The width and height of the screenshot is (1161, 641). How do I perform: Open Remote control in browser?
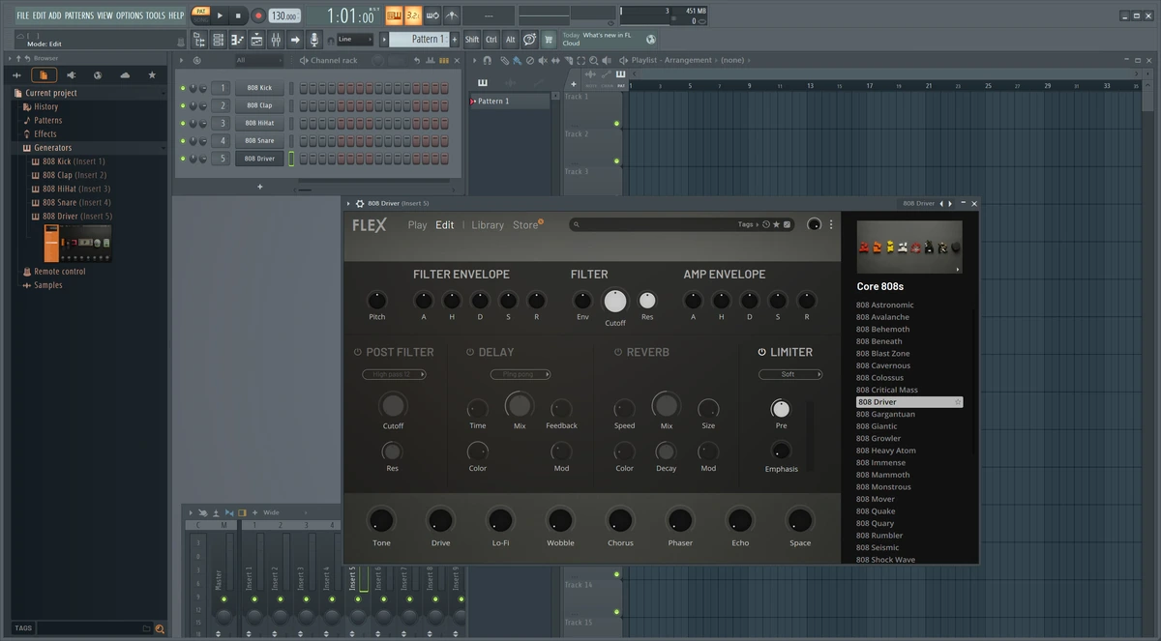point(59,272)
